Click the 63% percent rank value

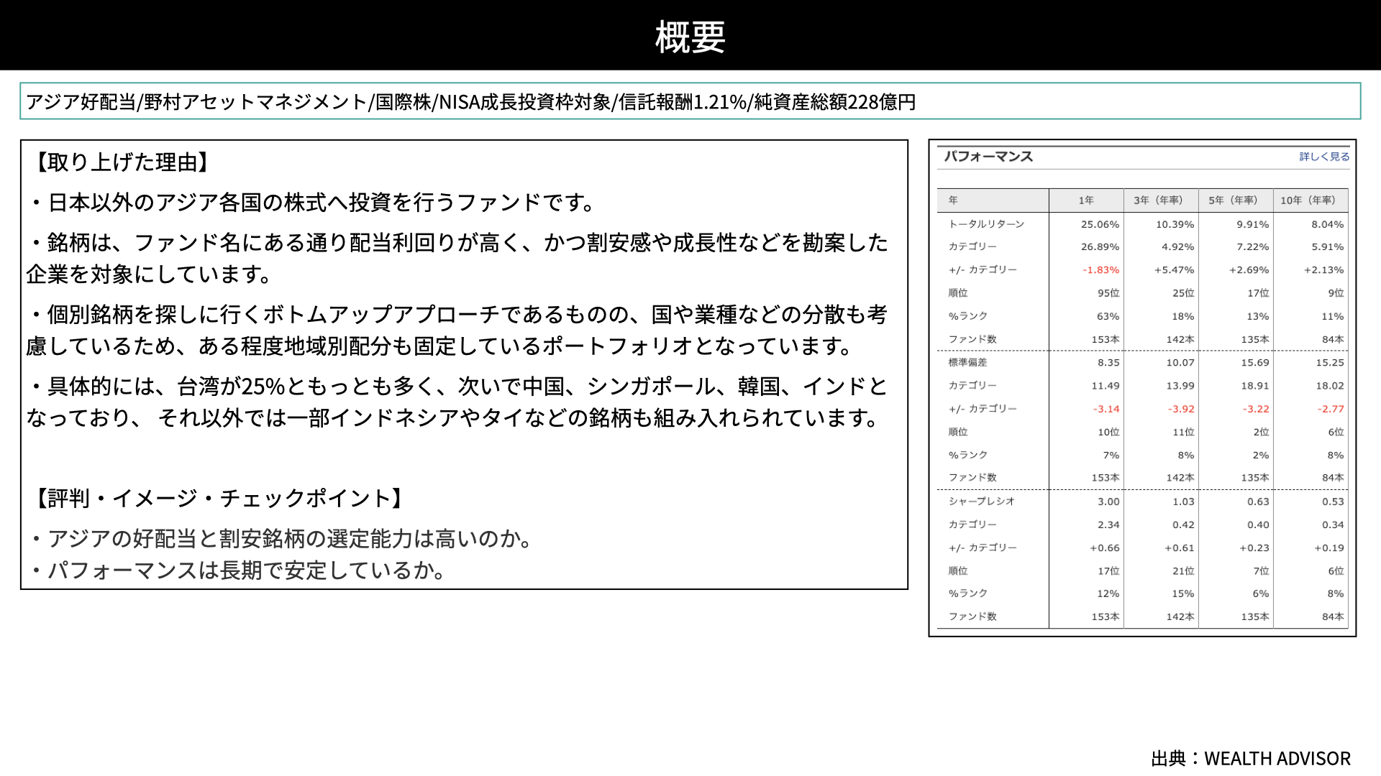coord(1108,316)
